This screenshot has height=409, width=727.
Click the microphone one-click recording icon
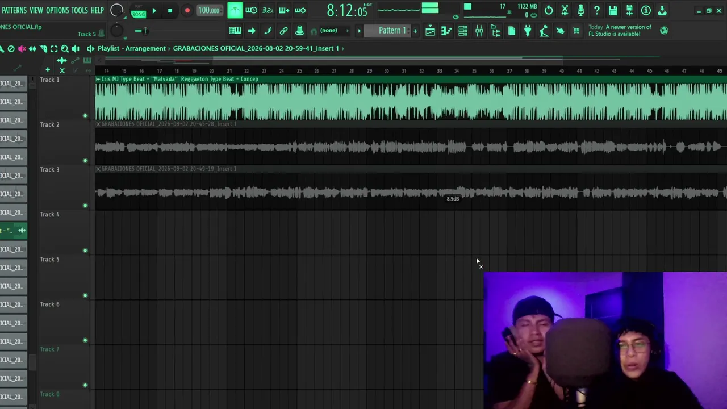pos(580,10)
